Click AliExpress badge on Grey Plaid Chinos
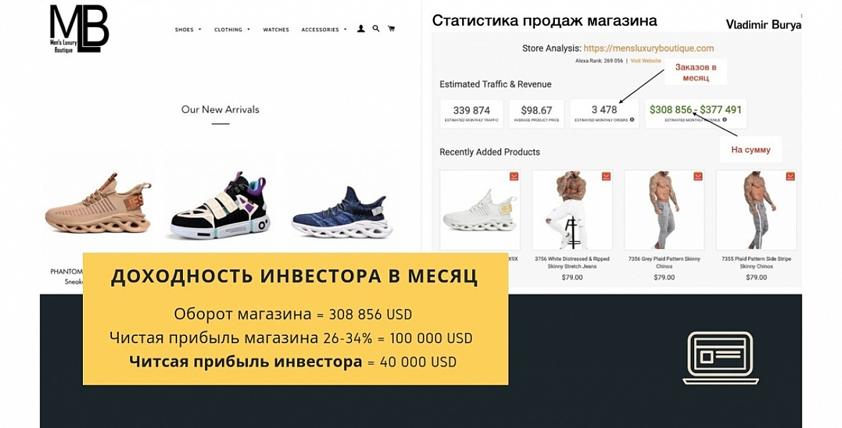This screenshot has width=842, height=428. pyautogui.click(x=697, y=176)
